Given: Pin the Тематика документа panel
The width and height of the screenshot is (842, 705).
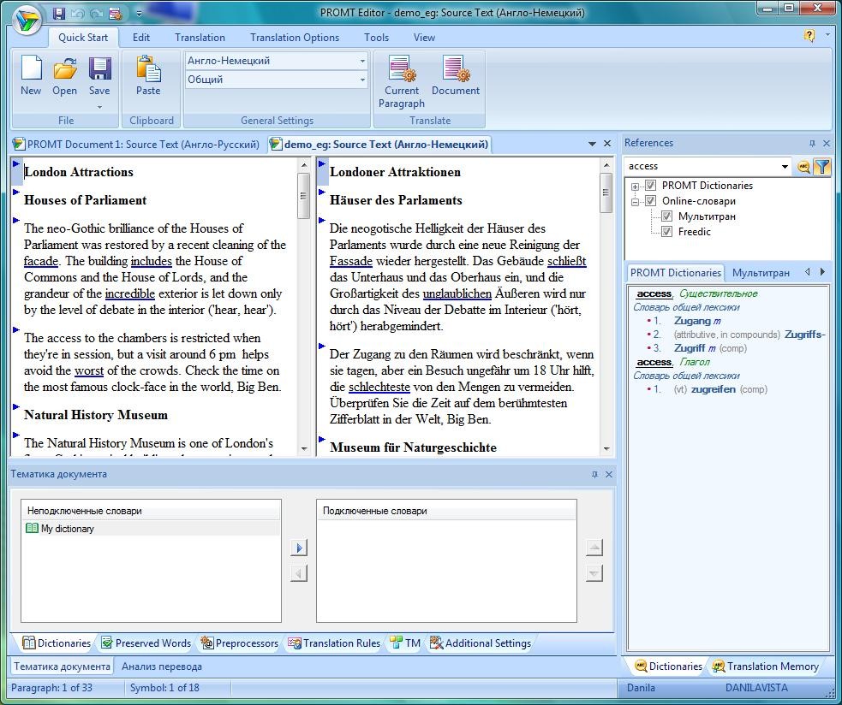Looking at the screenshot, I should coord(594,474).
